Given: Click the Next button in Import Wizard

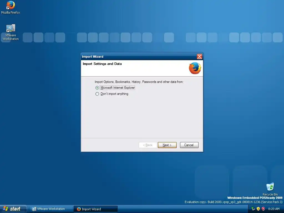Looking at the screenshot, I should (x=167, y=145).
